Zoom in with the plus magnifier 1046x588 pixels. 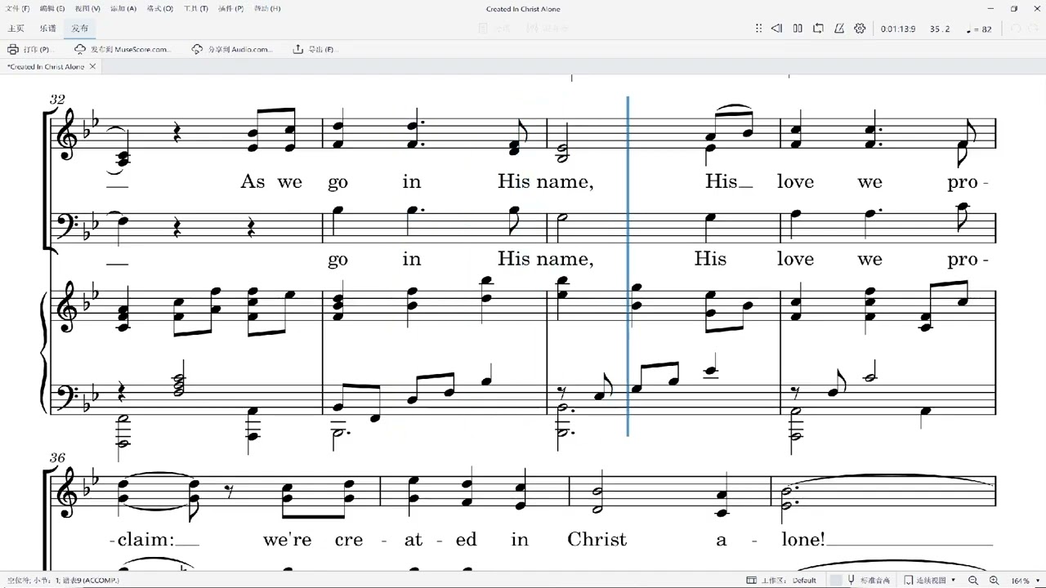tap(995, 580)
